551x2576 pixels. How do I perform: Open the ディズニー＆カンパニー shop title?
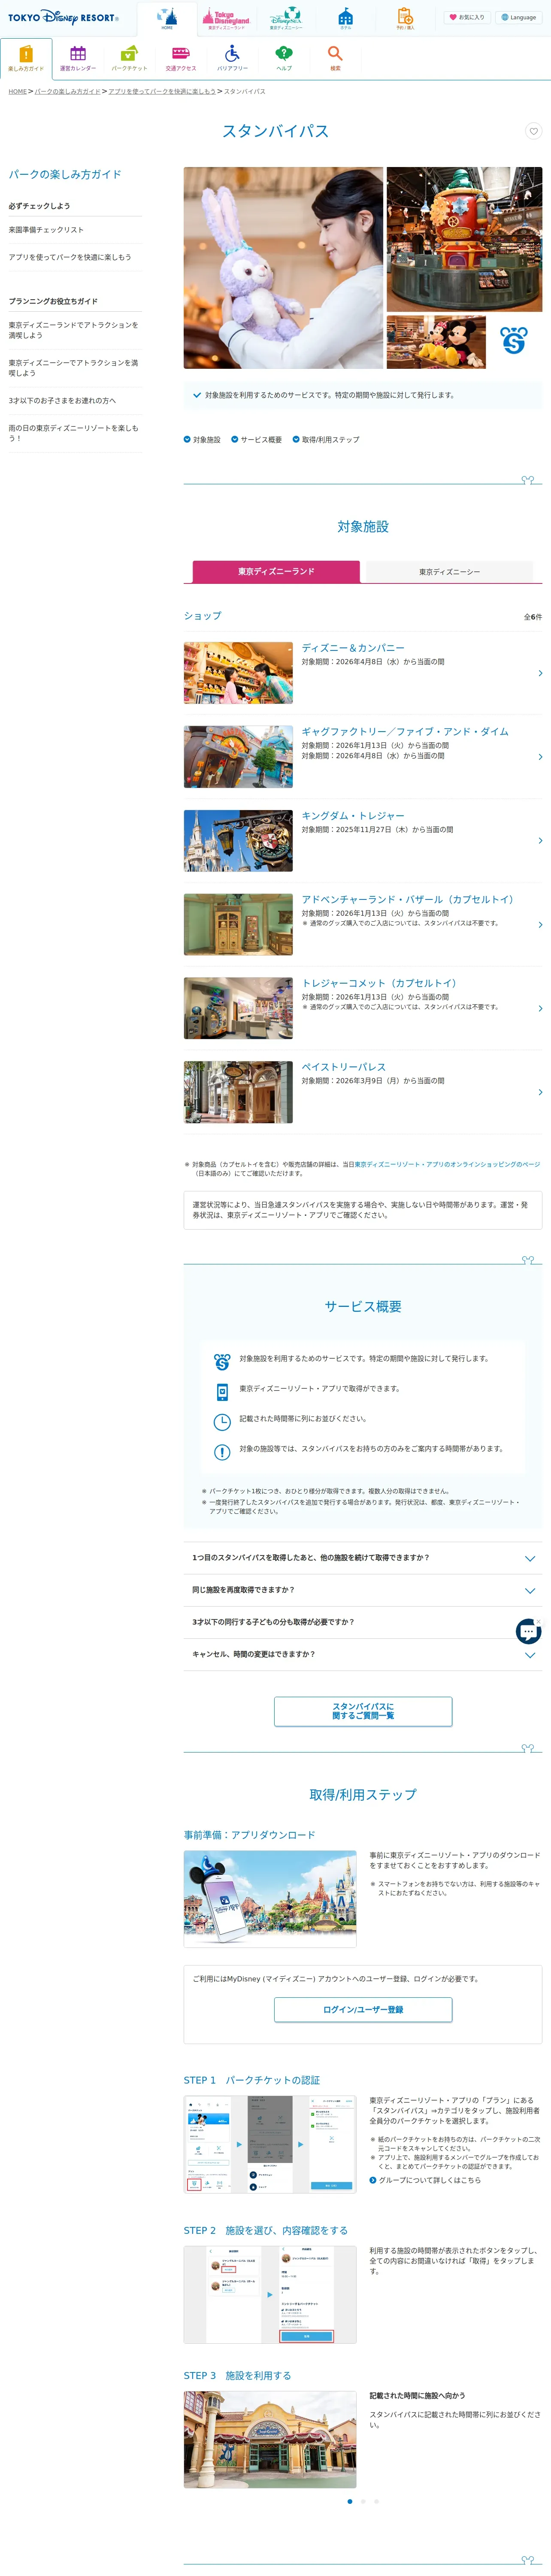coord(353,648)
